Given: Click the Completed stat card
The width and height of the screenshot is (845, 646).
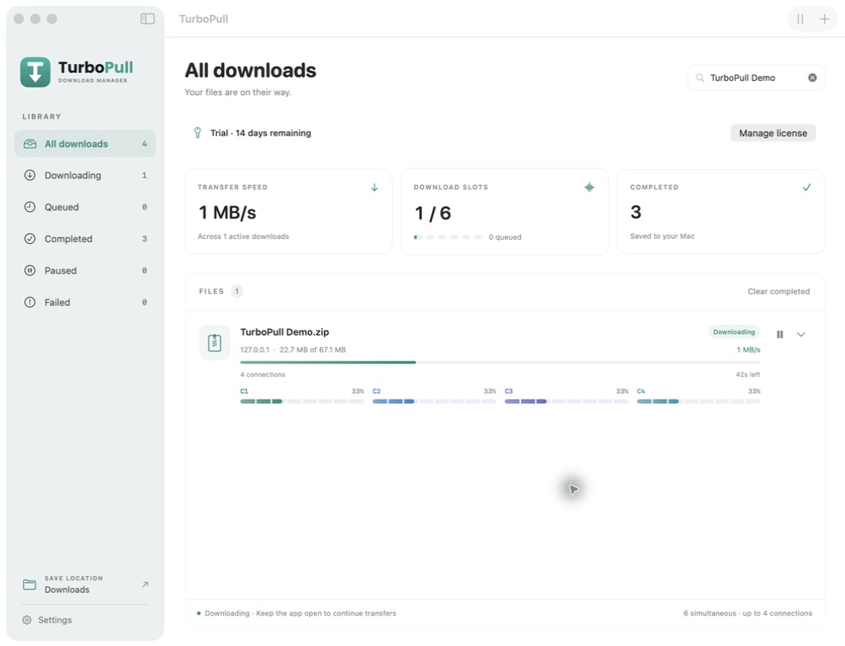Looking at the screenshot, I should (720, 212).
